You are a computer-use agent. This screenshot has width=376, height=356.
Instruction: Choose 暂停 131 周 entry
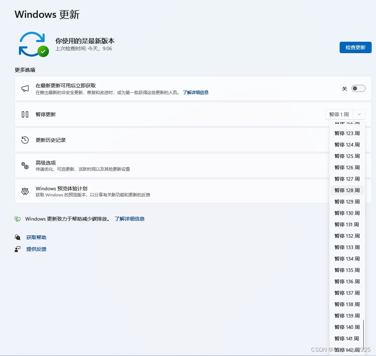347,225
